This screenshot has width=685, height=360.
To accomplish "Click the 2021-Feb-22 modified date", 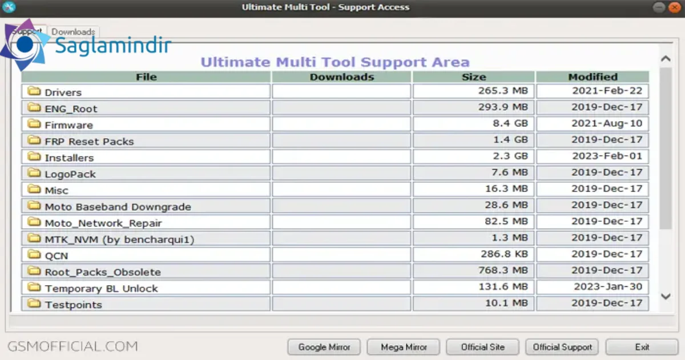I will coord(607,91).
